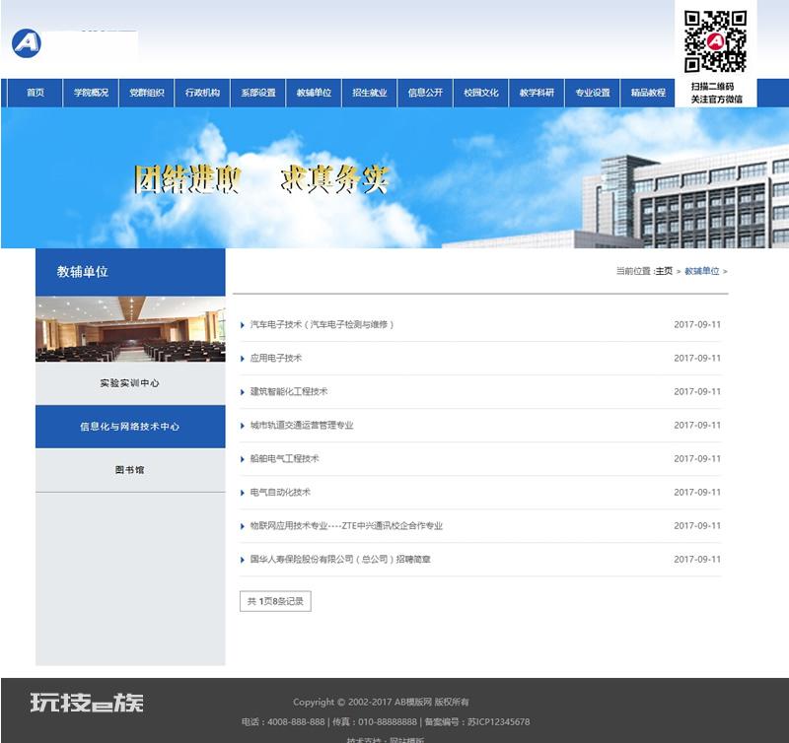Go to 信息公开 section
The width and height of the screenshot is (789, 743).
click(425, 93)
